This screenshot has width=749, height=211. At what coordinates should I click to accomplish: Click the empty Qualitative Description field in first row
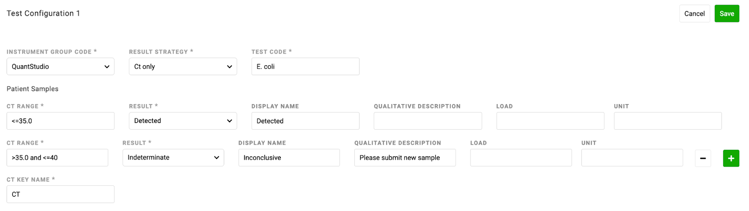[x=428, y=121]
